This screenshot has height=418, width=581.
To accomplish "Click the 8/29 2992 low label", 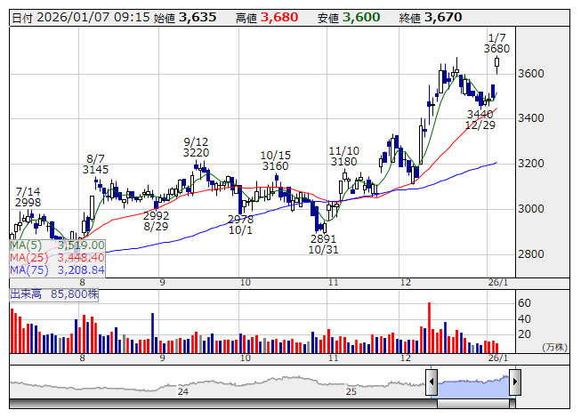I will coord(156,221).
